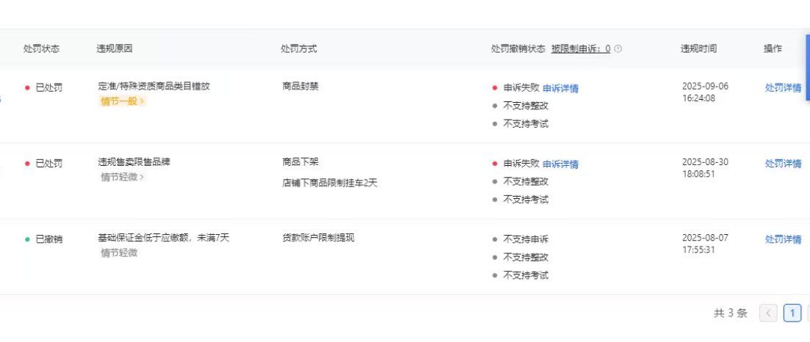Click red status dot of 定准/特殊资质 row
This screenshot has height=342, width=810.
pos(27,87)
